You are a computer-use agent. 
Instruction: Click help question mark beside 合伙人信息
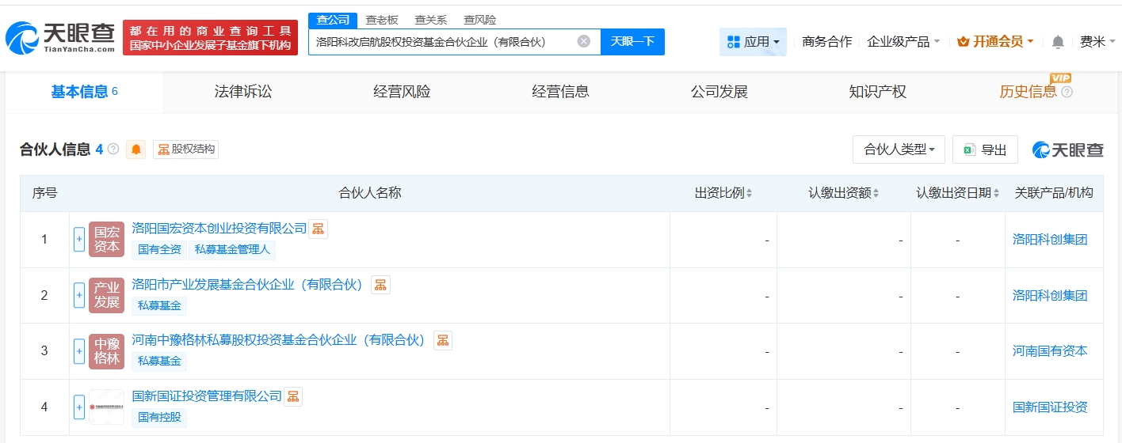[113, 150]
